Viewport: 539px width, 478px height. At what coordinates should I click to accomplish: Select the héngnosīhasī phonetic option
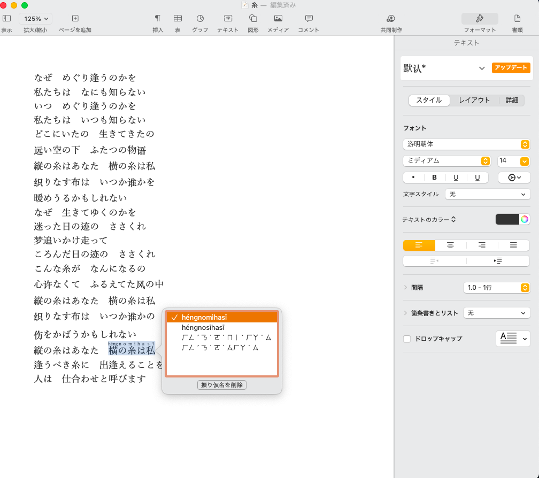click(203, 327)
